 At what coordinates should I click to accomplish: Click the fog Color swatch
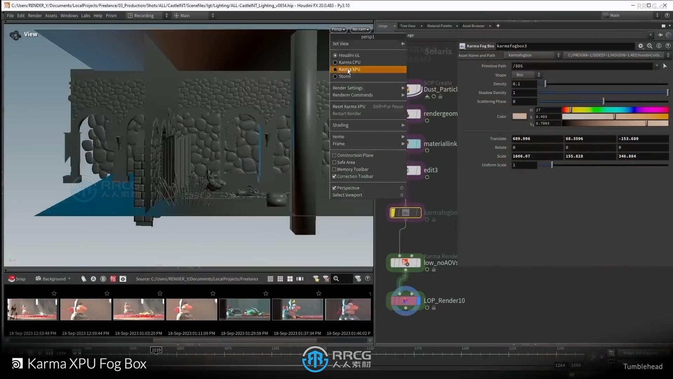(519, 117)
